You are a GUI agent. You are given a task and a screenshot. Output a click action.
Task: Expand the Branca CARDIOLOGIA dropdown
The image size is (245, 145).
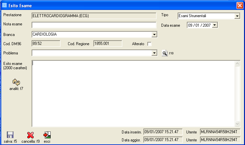tap(154, 34)
